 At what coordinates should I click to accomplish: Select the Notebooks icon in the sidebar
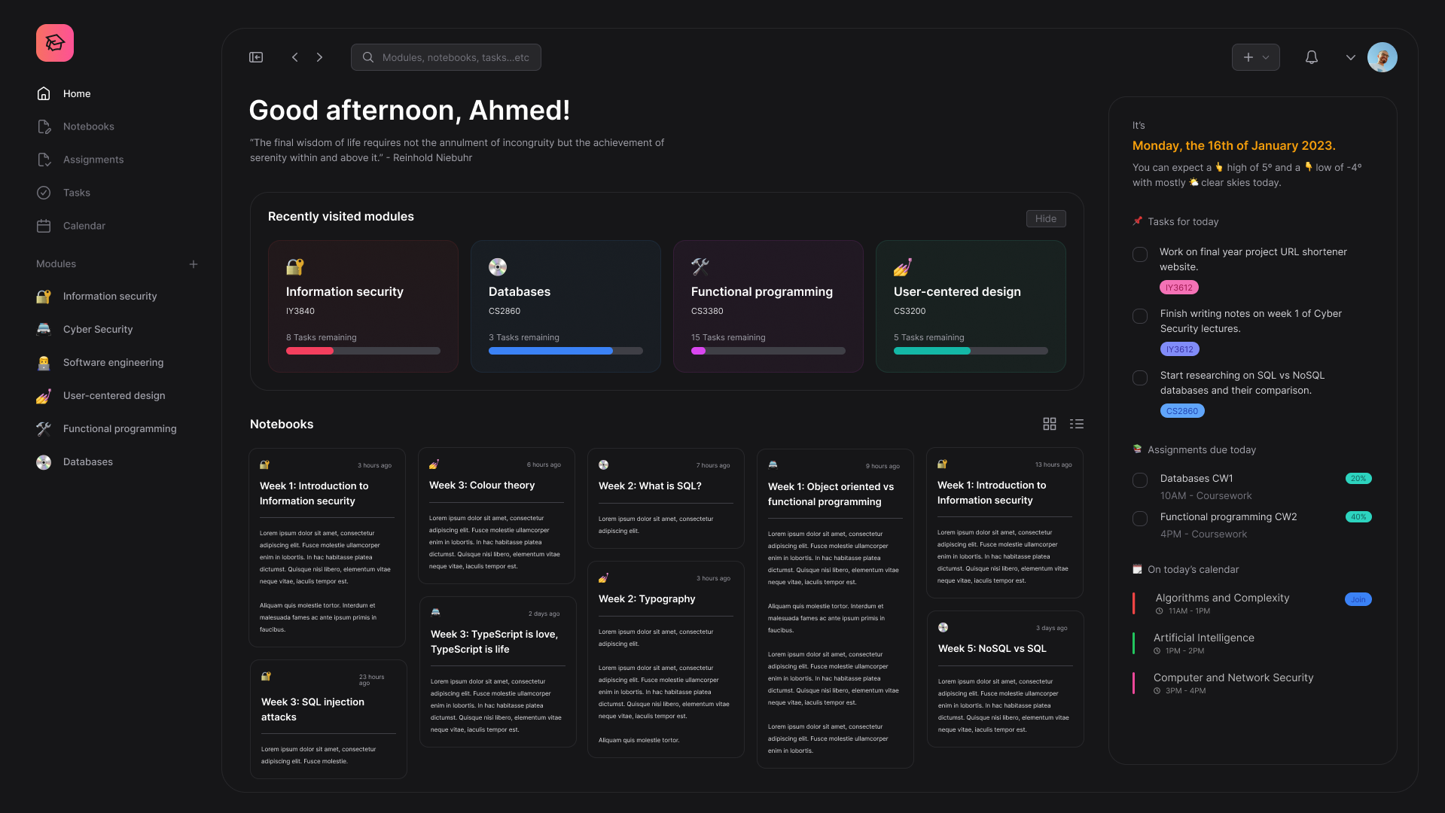tap(44, 126)
